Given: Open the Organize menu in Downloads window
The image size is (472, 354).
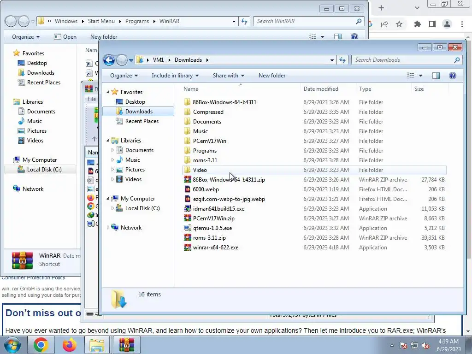Looking at the screenshot, I should click(x=124, y=76).
